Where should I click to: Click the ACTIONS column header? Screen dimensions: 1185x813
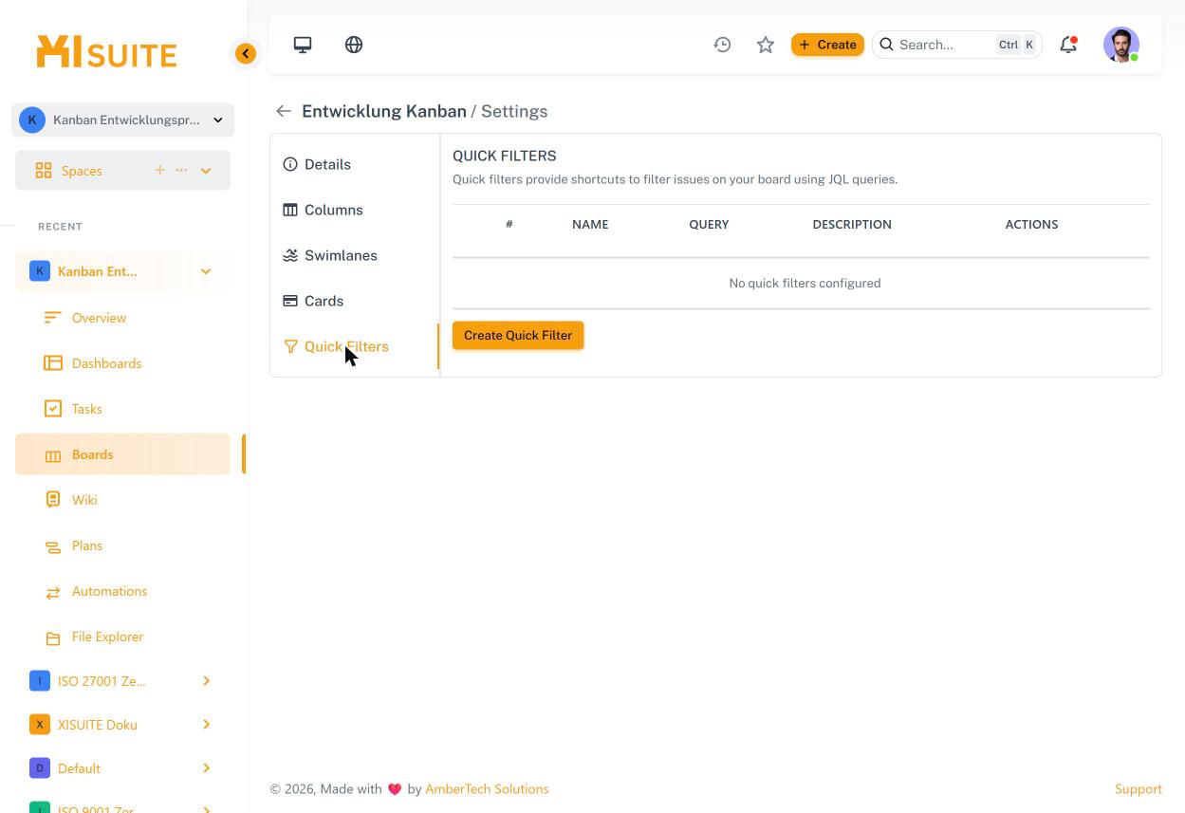[1031, 224]
